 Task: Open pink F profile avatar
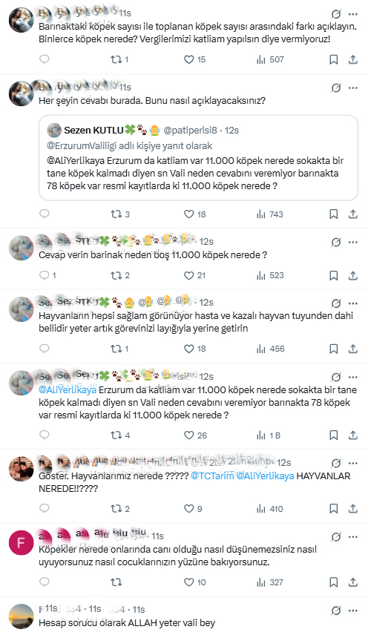coord(21,543)
